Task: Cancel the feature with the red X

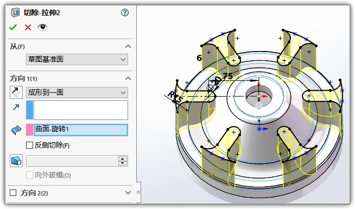Action: pyautogui.click(x=28, y=27)
